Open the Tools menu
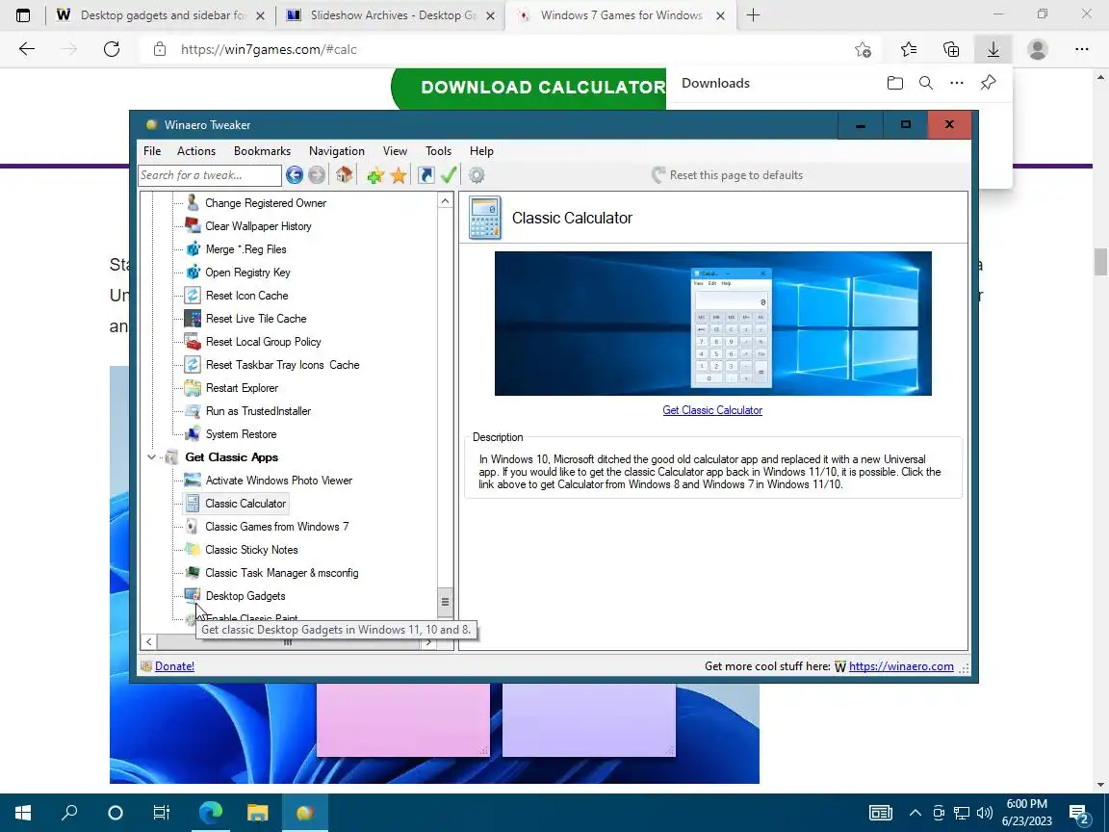The width and height of the screenshot is (1109, 832). pos(439,150)
